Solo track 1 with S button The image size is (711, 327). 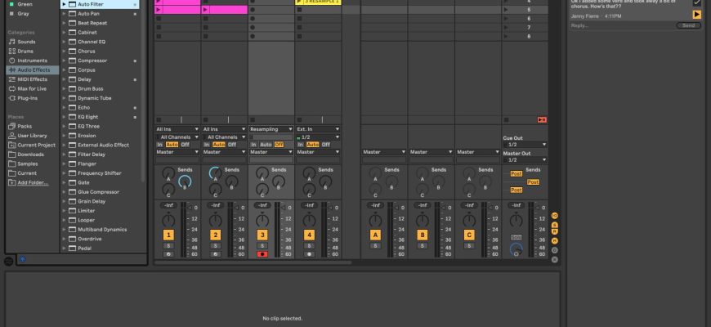click(x=168, y=245)
